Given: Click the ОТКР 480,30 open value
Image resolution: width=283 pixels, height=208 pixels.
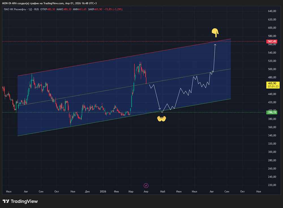Looking at the screenshot, I should (x=48, y=9).
